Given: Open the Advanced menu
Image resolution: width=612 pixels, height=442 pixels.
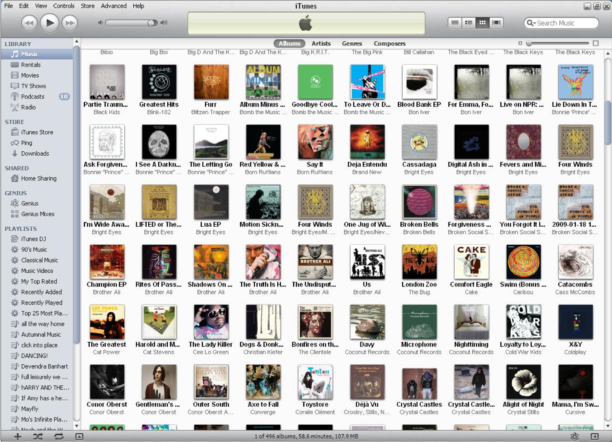Looking at the screenshot, I should [x=114, y=6].
